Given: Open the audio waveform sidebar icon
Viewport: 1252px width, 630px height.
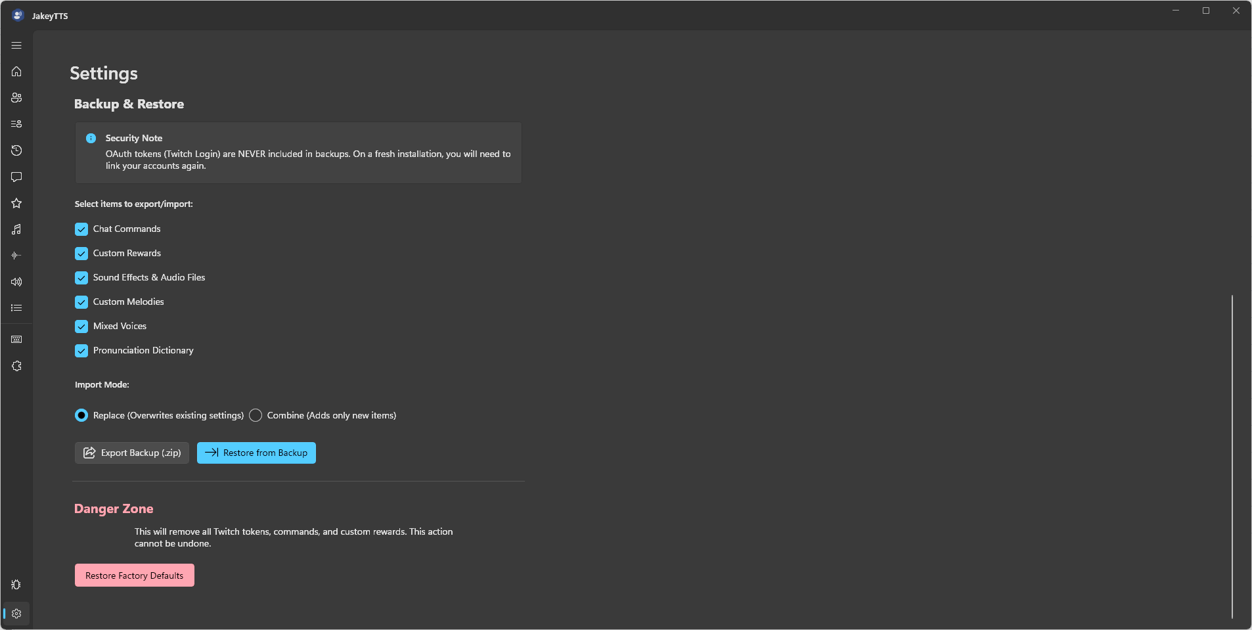Looking at the screenshot, I should tap(16, 256).
